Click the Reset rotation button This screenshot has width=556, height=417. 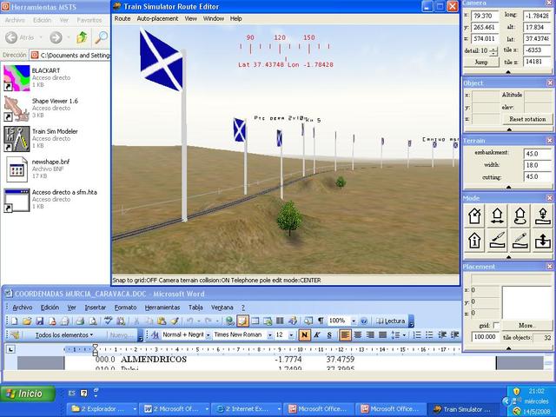coord(527,119)
